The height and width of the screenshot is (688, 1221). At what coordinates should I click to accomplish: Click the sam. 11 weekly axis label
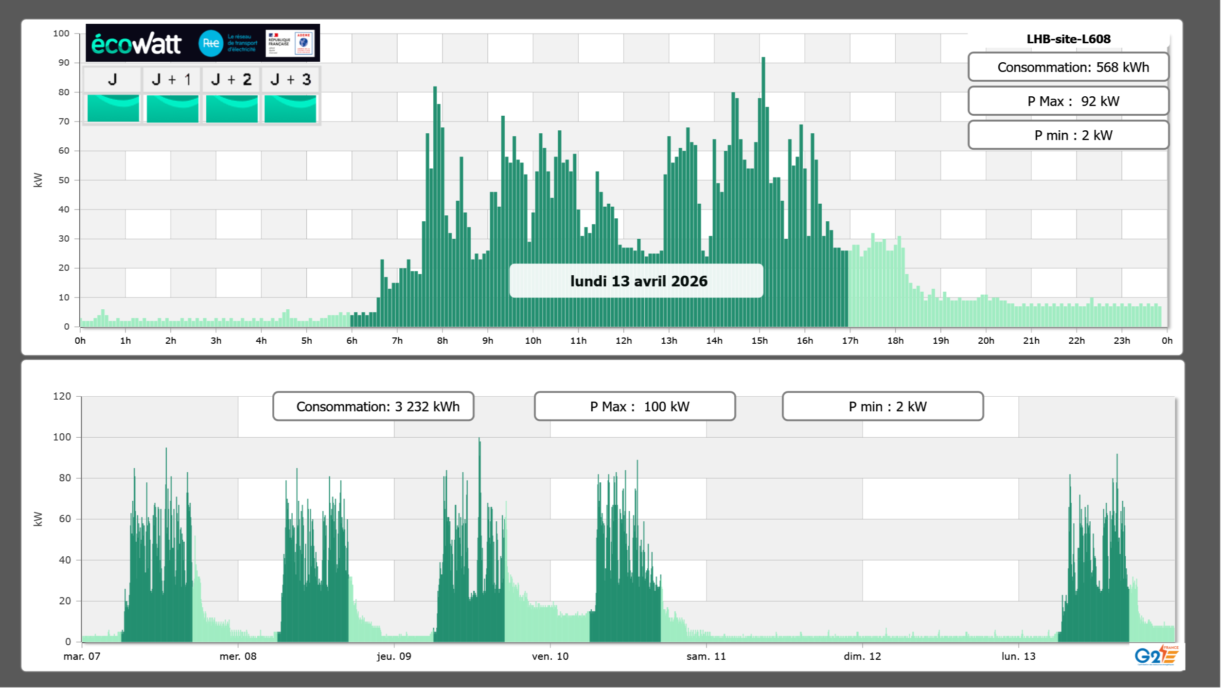pyautogui.click(x=706, y=656)
